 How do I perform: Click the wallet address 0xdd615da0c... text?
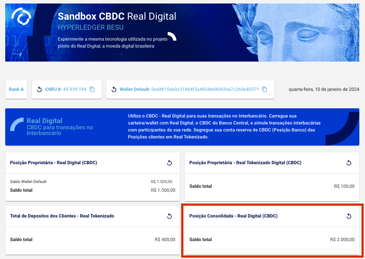pos(205,90)
